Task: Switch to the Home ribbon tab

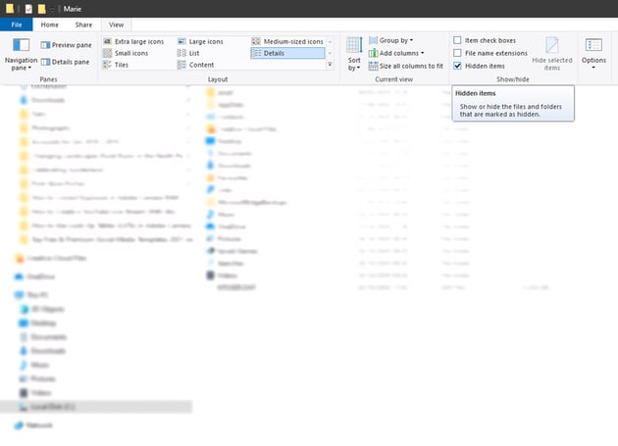Action: click(50, 25)
